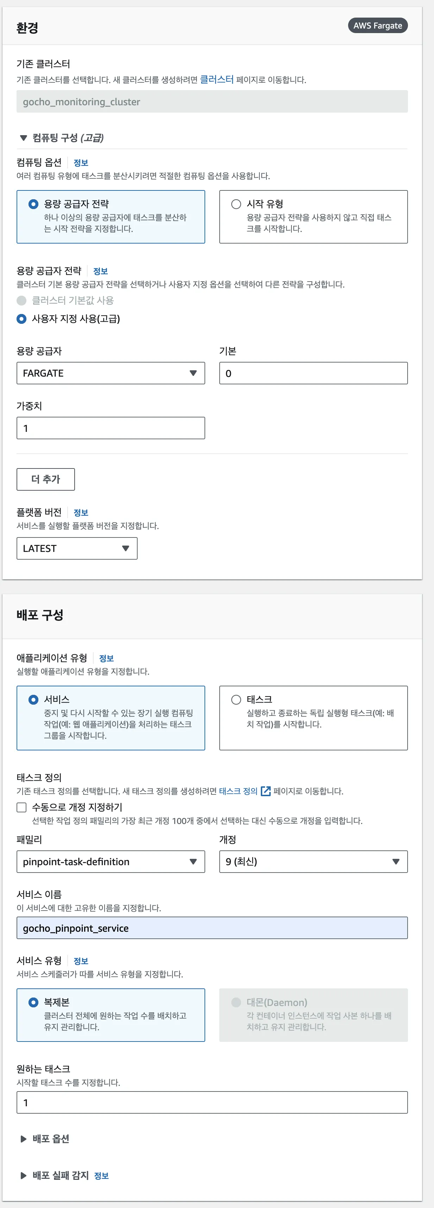The image size is (434, 1208).
Task: Click the 더 추가 button
Action: pos(45,479)
